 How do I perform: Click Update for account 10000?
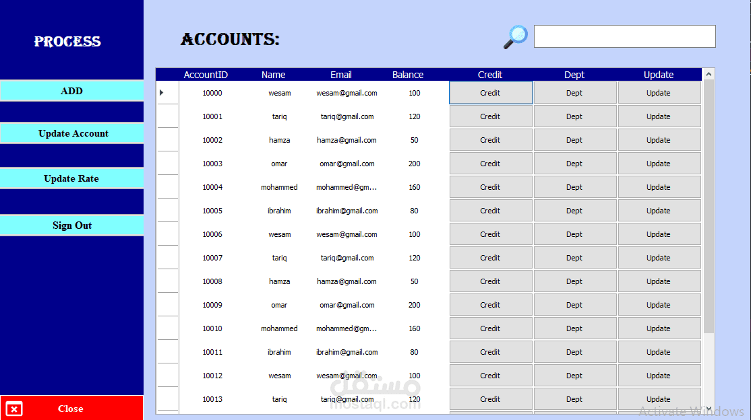click(x=659, y=93)
